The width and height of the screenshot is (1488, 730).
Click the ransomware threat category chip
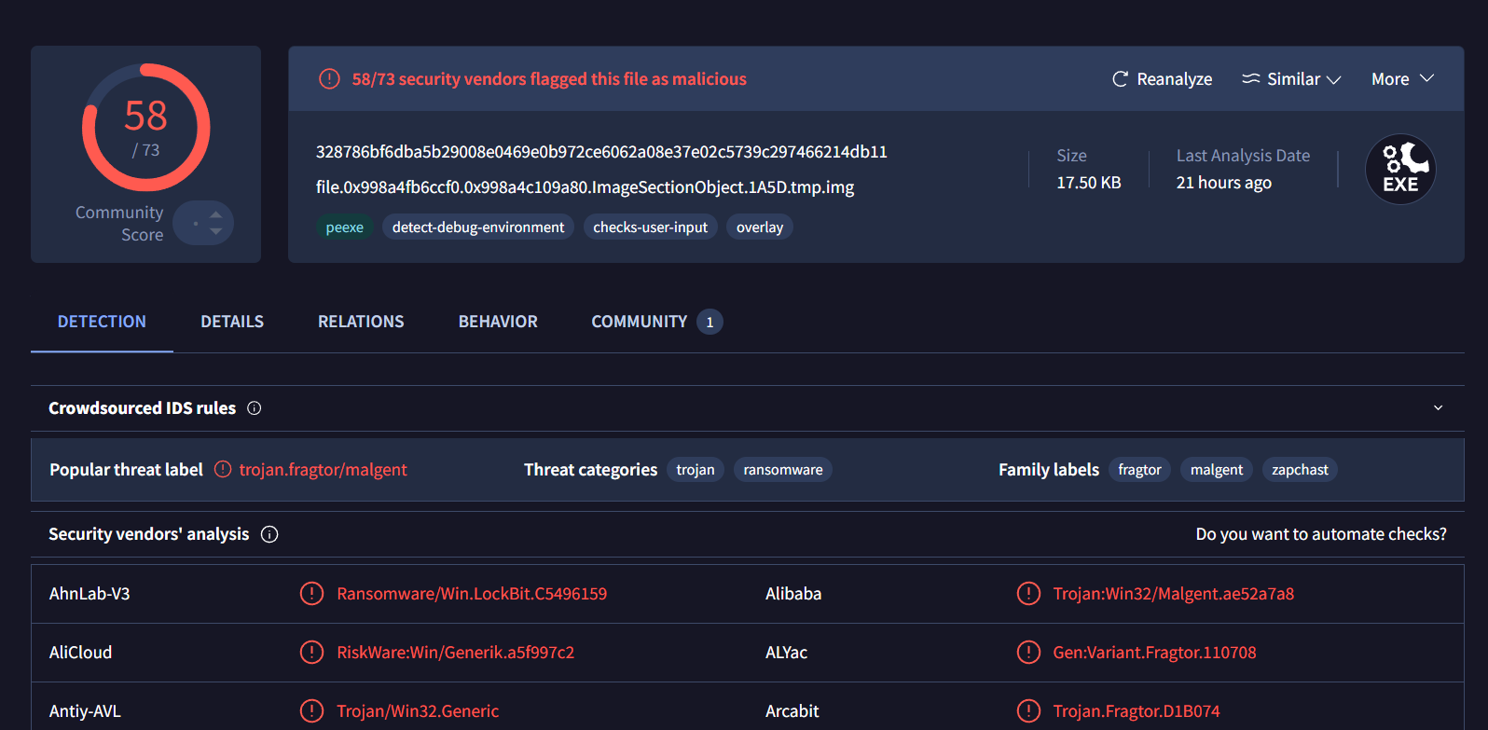pyautogui.click(x=783, y=470)
